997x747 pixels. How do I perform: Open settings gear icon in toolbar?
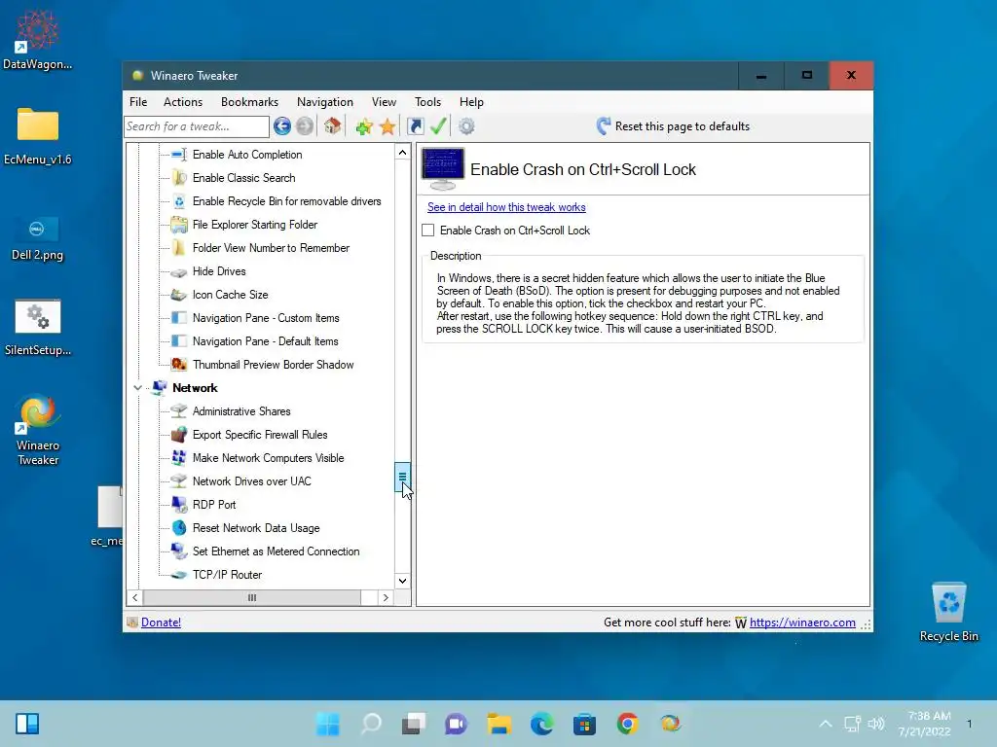(466, 126)
